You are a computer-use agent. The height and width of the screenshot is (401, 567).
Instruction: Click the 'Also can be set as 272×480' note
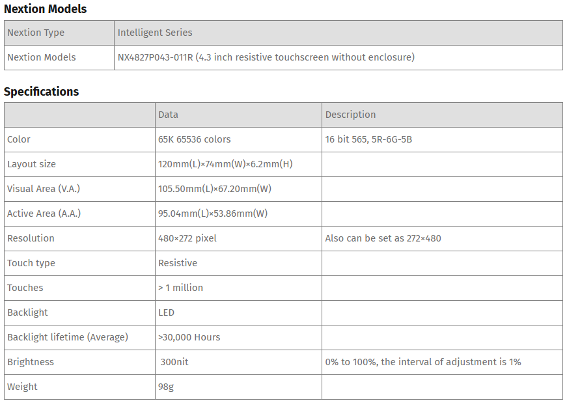click(383, 238)
